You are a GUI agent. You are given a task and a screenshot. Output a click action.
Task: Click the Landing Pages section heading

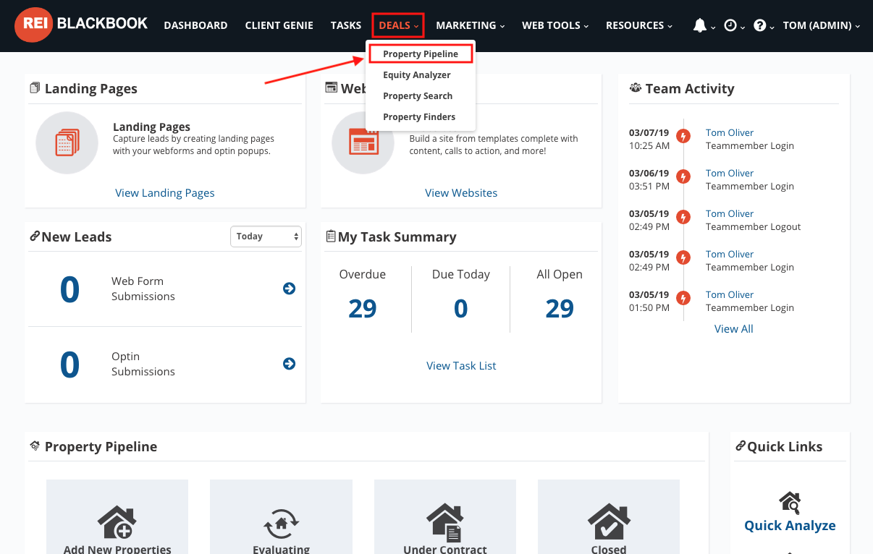(x=91, y=89)
